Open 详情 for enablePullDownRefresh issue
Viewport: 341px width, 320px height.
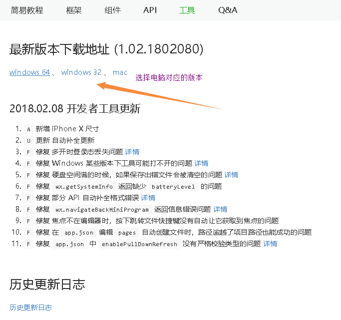tap(270, 244)
